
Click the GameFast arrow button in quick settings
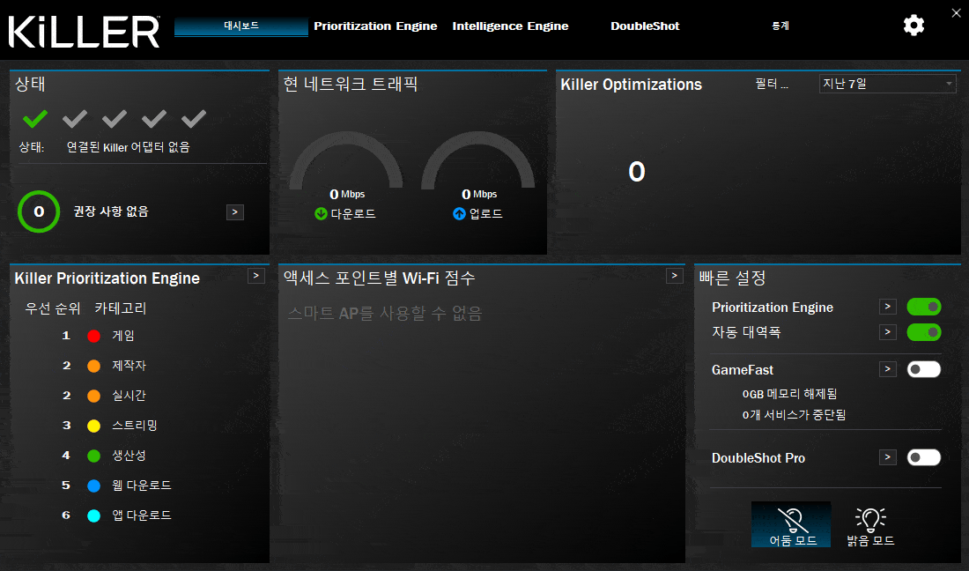(x=888, y=369)
